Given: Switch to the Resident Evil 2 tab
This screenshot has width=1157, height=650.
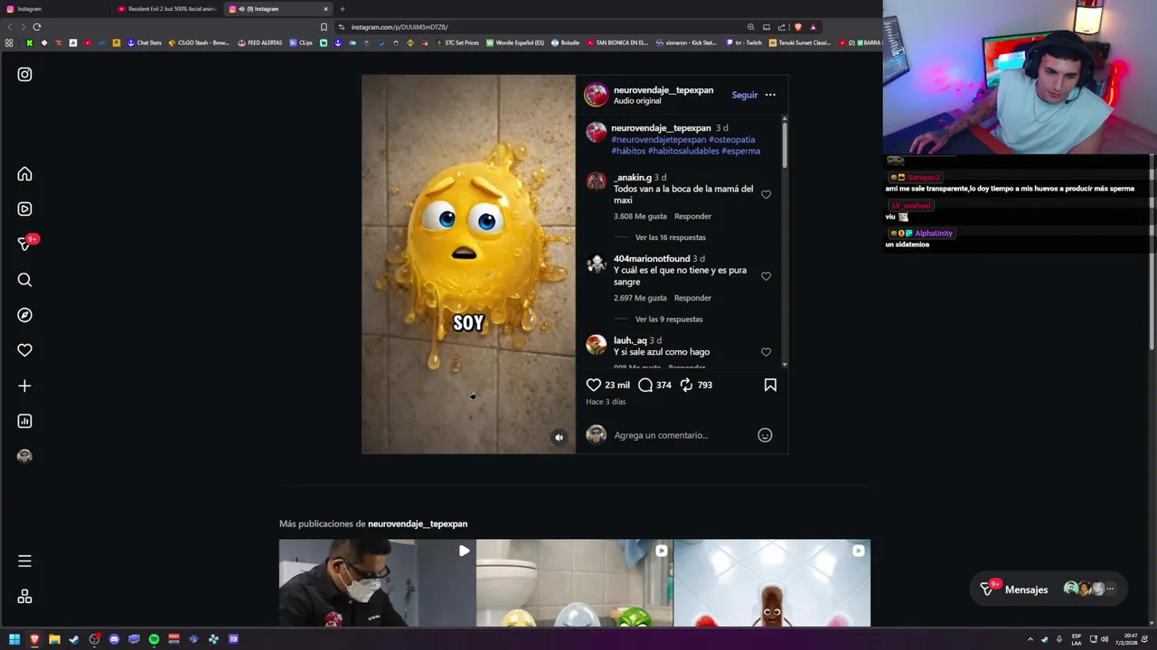Looking at the screenshot, I should coord(167,9).
